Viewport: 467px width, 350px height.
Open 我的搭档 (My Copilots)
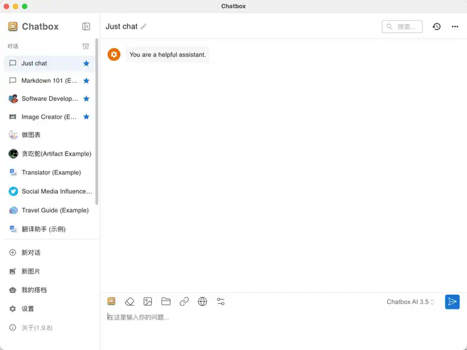49,290
